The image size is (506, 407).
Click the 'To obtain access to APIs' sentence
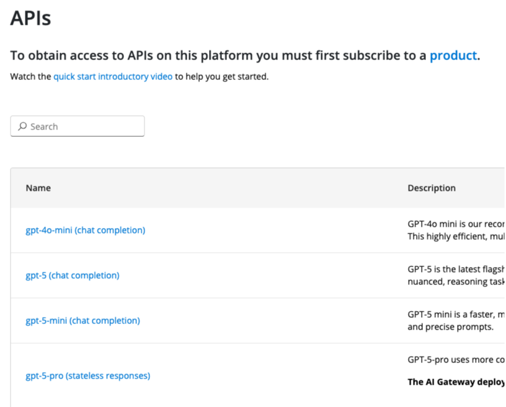click(x=217, y=55)
